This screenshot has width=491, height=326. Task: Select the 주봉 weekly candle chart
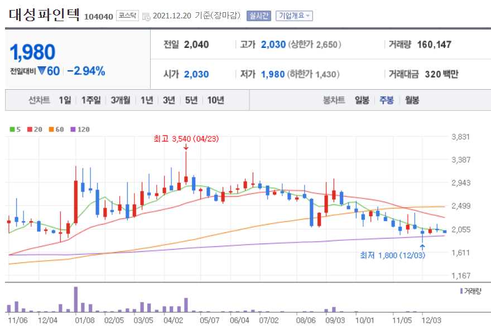tap(387, 100)
